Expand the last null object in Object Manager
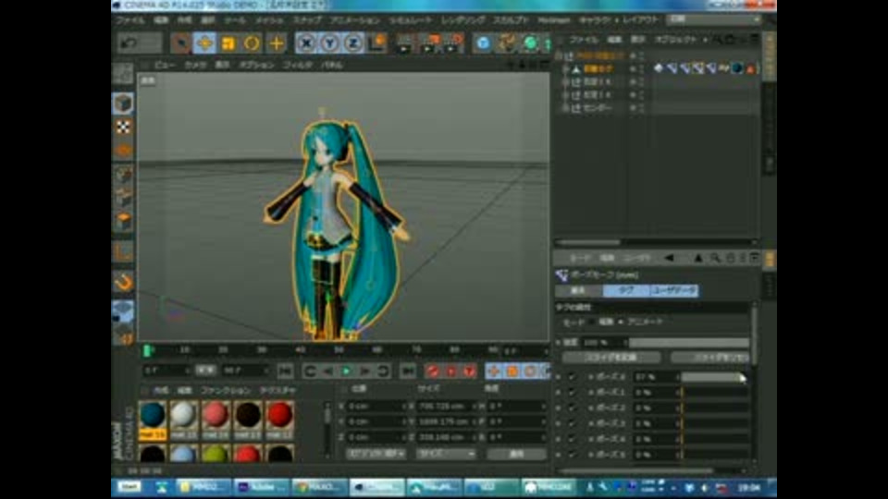Image resolution: width=888 pixels, height=499 pixels. (565, 108)
